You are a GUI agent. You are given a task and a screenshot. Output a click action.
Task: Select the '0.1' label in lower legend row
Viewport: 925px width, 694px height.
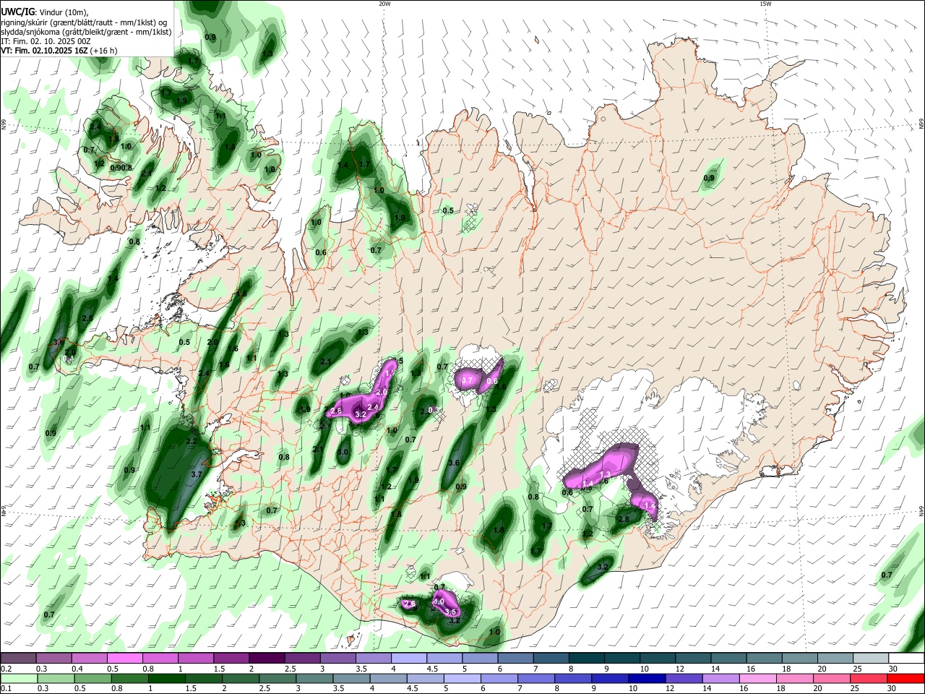click(x=6, y=689)
